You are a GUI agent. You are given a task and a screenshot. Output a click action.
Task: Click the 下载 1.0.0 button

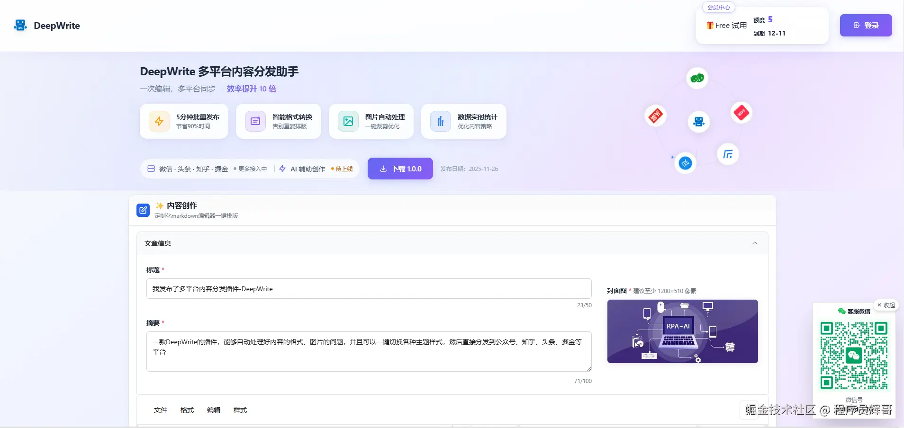pyautogui.click(x=400, y=169)
